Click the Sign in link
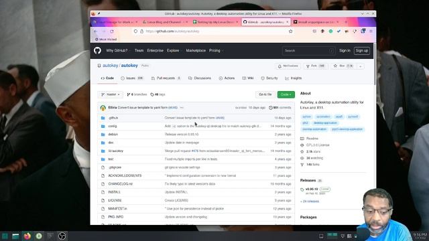The width and height of the screenshot is (429, 241). pyautogui.click(x=345, y=51)
